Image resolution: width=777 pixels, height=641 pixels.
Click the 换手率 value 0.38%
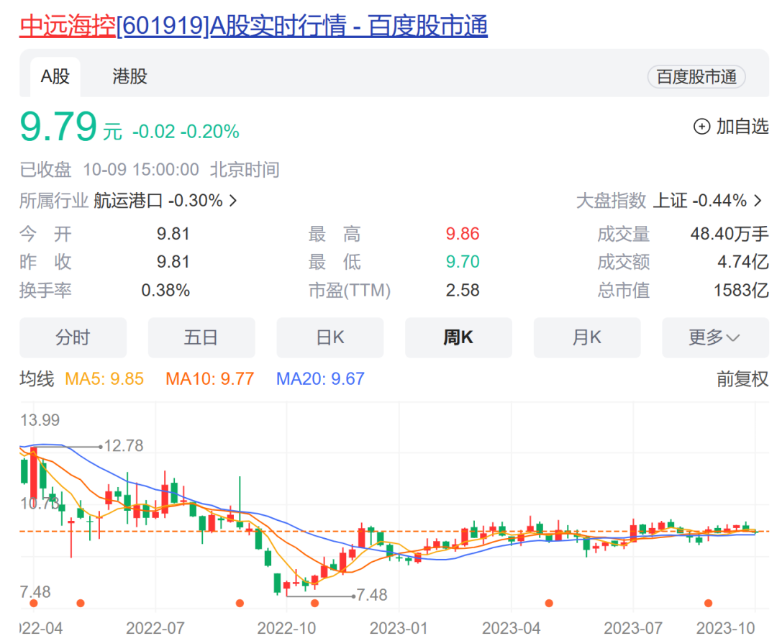pos(165,290)
